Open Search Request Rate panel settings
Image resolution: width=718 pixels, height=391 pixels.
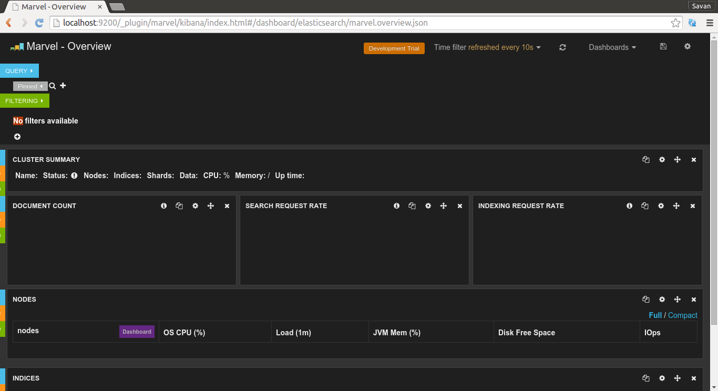pos(428,206)
